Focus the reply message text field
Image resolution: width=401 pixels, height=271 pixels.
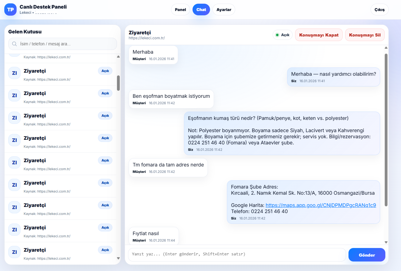click(237, 254)
